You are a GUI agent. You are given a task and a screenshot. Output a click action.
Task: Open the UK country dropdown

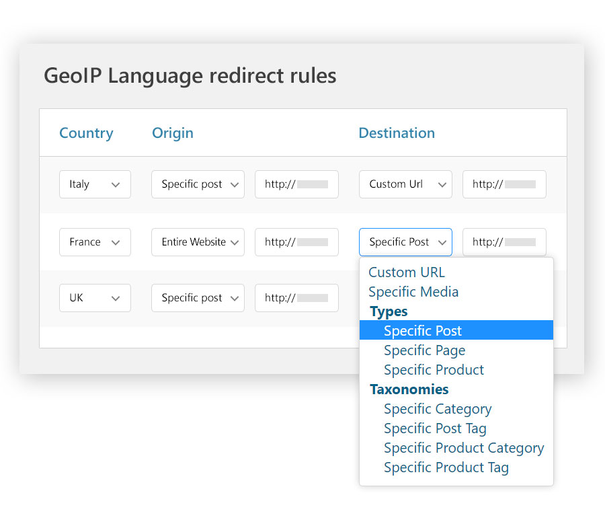coord(95,297)
